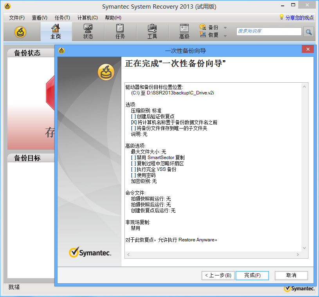Open the 计算机(C) menu
The image size is (319, 297).
point(88,18)
